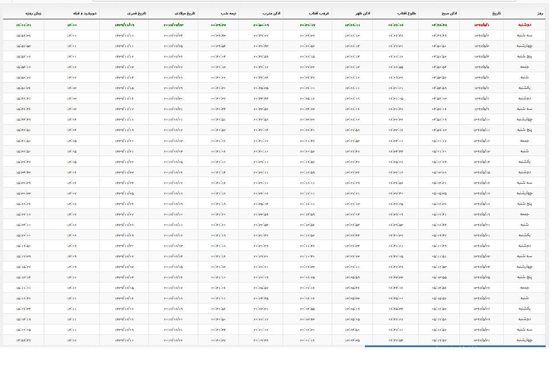The height and width of the screenshot is (376, 554).
Task: Select the red دوشنبه cell in the highlighted row
Action: (x=525, y=25)
